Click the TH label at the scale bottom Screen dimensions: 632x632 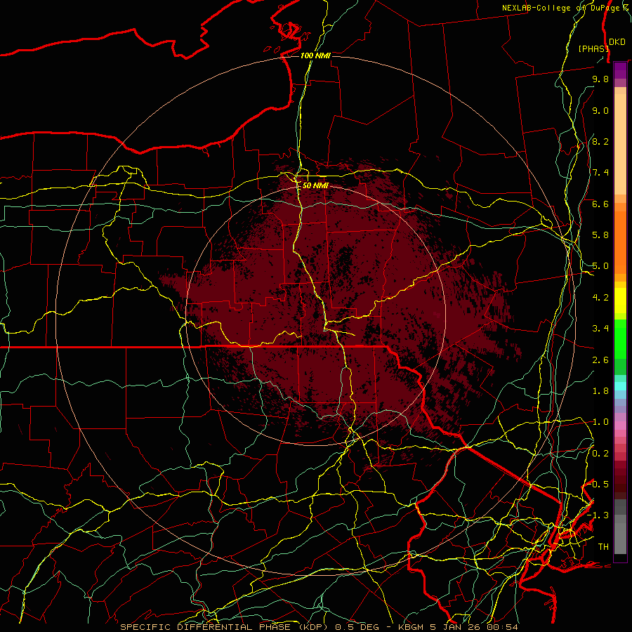click(x=603, y=547)
